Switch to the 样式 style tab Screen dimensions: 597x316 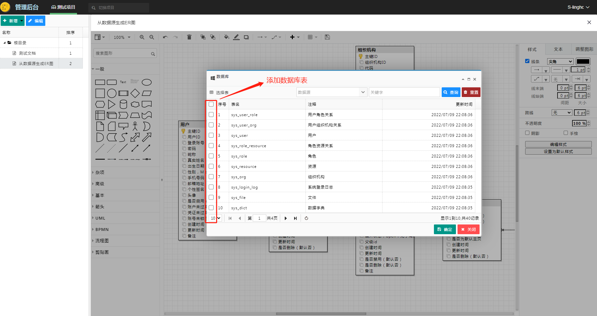[x=532, y=49]
